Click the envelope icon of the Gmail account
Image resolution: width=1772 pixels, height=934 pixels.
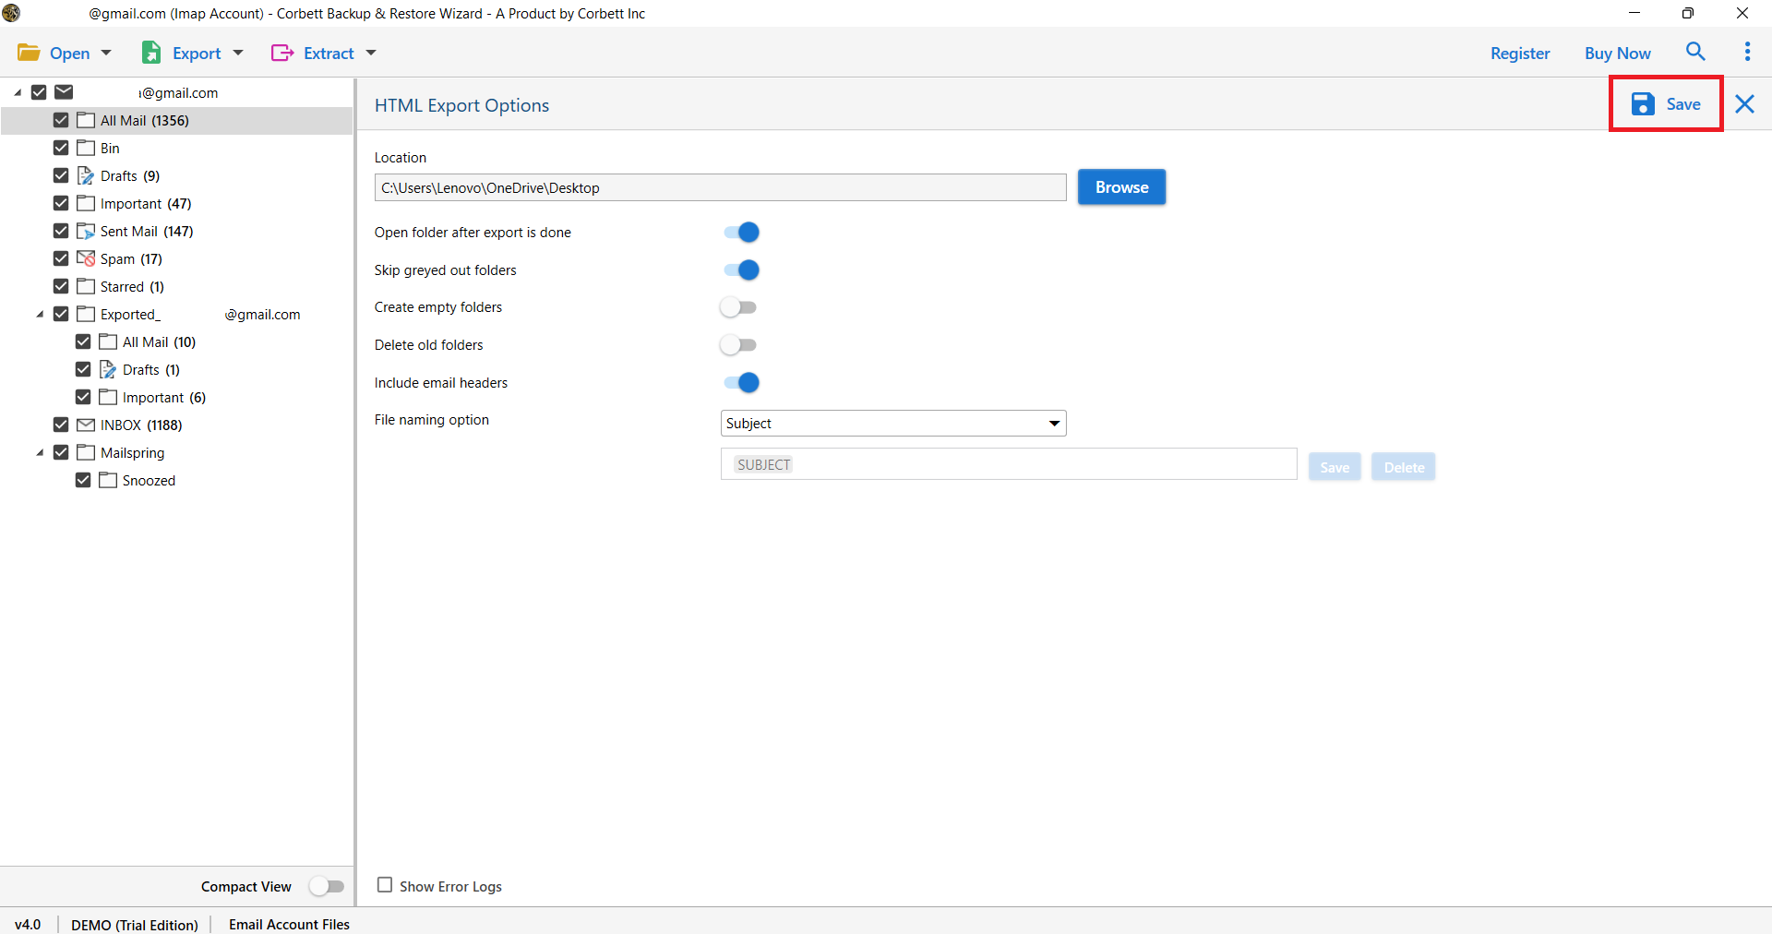click(64, 92)
